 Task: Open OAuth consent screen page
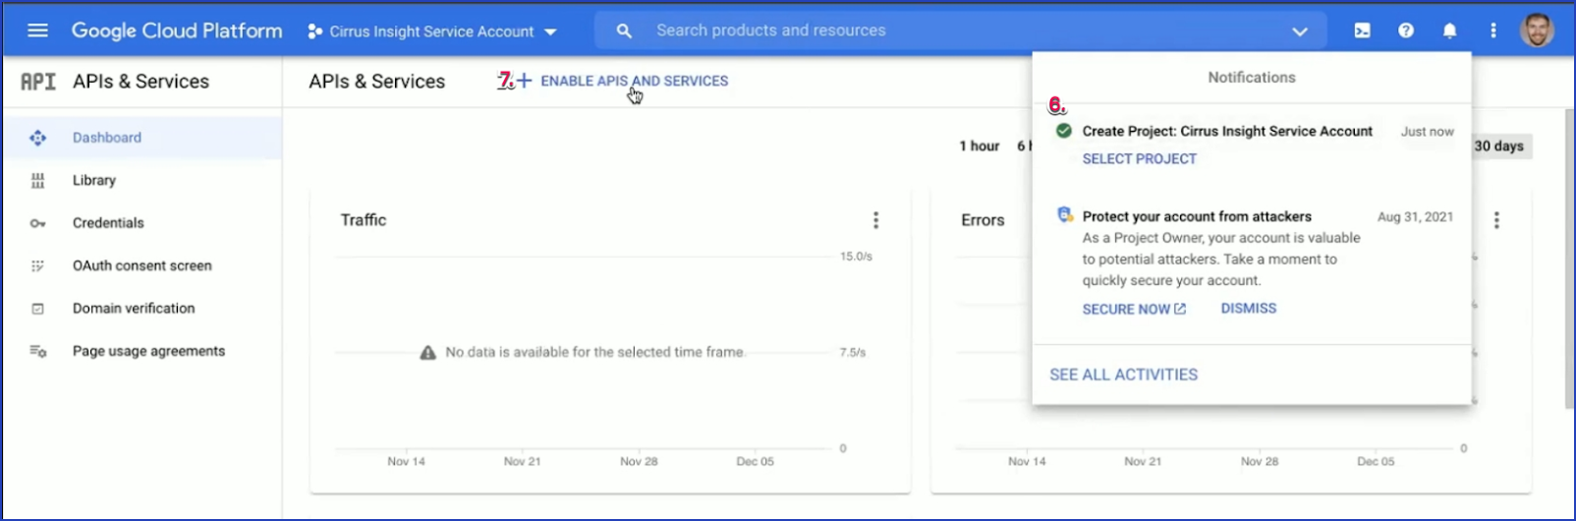(141, 265)
